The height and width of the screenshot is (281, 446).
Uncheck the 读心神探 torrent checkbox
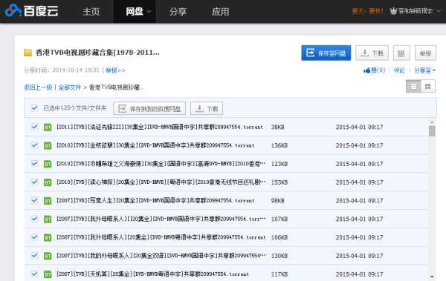tap(34, 182)
